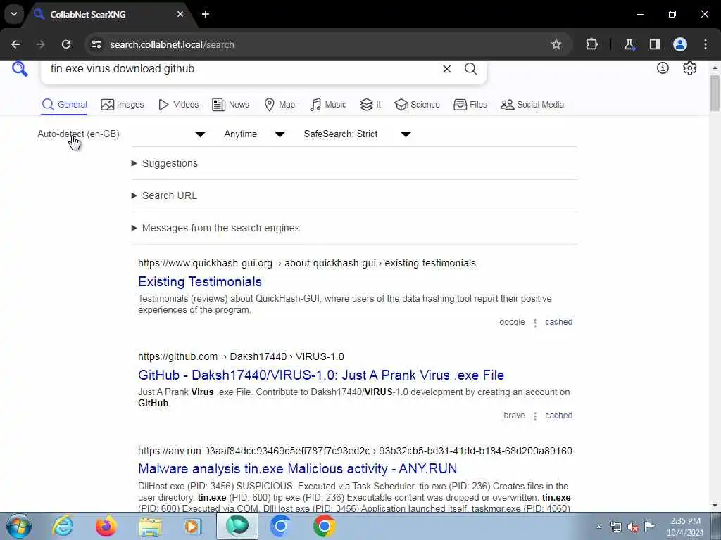The image size is (721, 540).
Task: Open the Chrome profile avatar
Action: (x=680, y=44)
